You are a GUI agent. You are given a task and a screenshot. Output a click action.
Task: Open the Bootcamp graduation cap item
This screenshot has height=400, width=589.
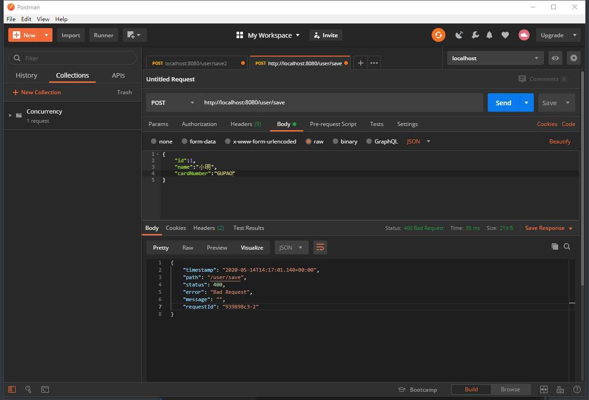417,389
